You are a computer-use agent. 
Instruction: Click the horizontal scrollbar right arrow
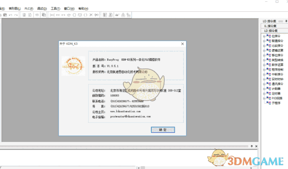[251, 167]
